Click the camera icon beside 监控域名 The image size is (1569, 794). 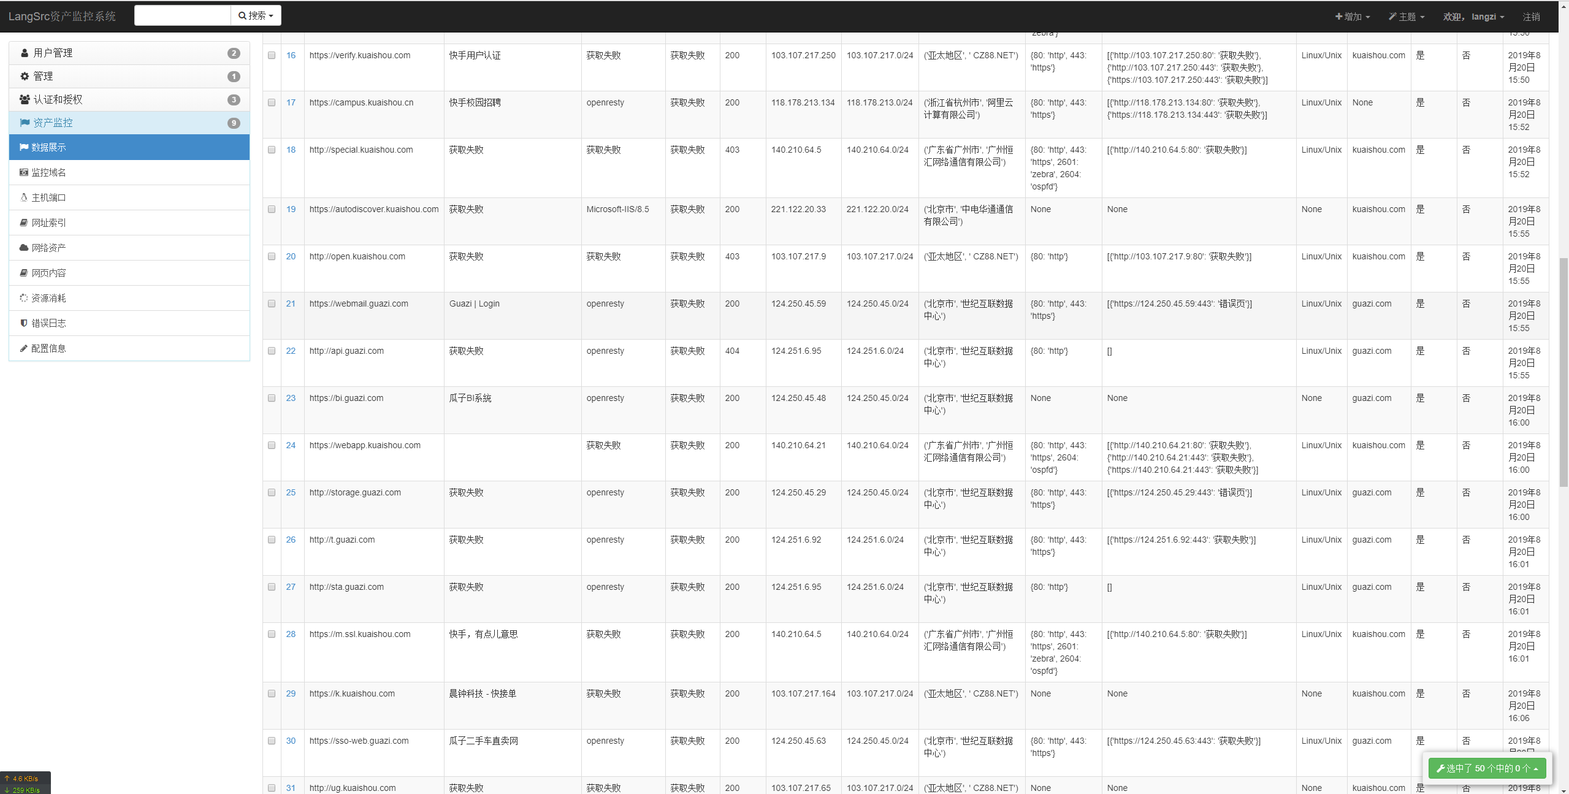pyautogui.click(x=24, y=173)
